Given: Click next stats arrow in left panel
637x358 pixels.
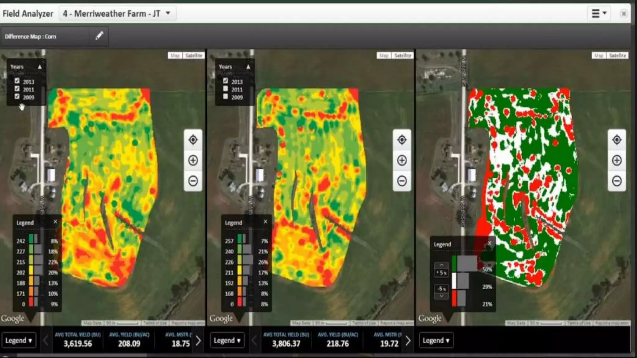Looking at the screenshot, I should coord(198,341).
